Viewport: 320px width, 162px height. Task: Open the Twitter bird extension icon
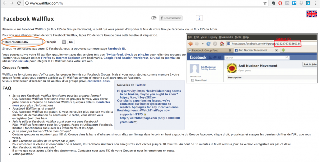pyautogui.click(x=308, y=3)
